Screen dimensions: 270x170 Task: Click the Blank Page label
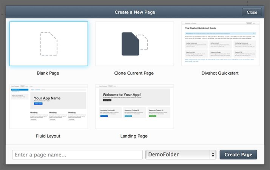click(x=48, y=73)
